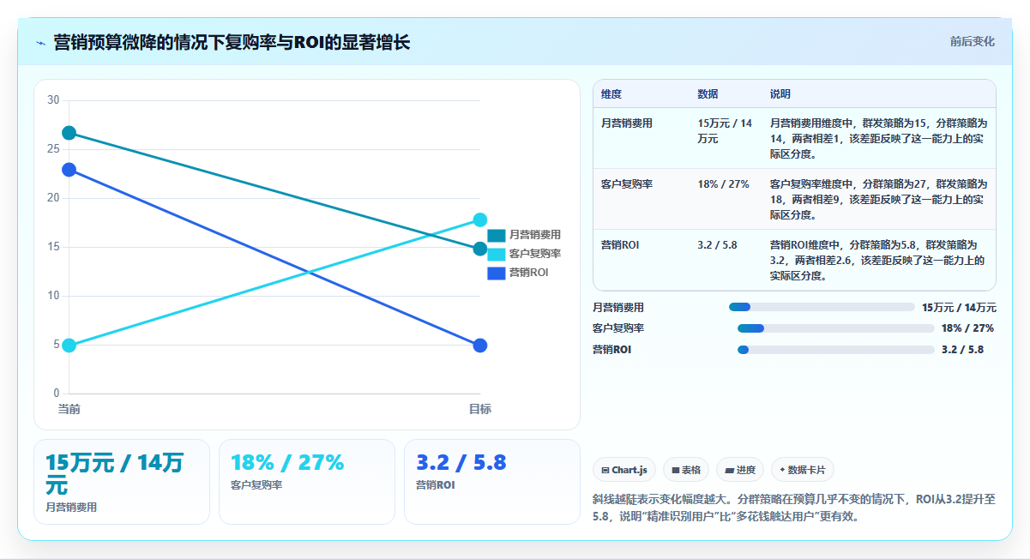Click the 客户复购率 legend label
1030x559 pixels.
pos(534,254)
